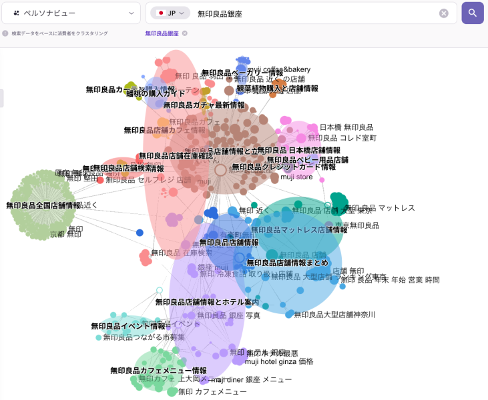Click the 無印良品 マットレス keyword label

[x=380, y=208]
